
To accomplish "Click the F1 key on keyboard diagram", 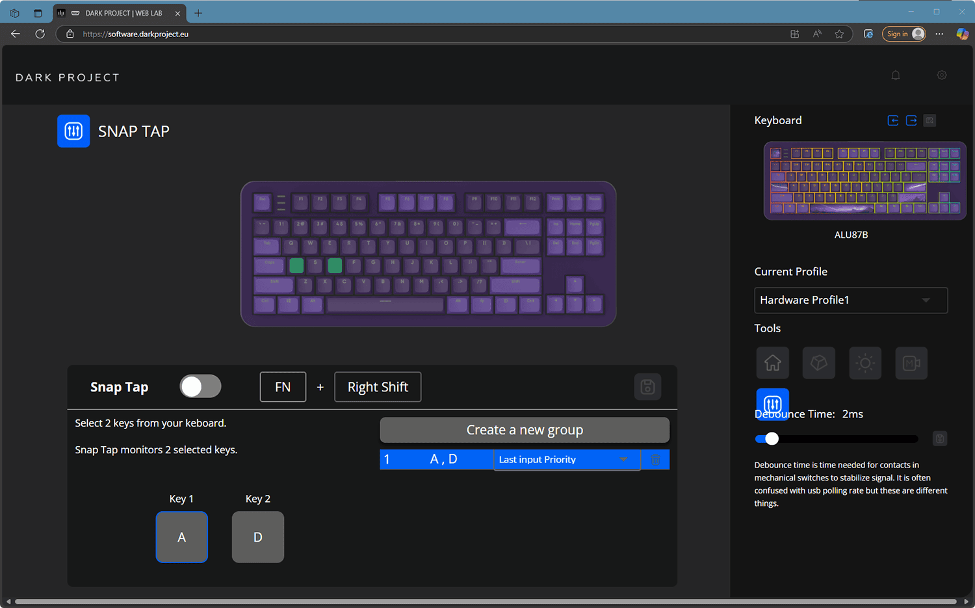I will [x=300, y=201].
